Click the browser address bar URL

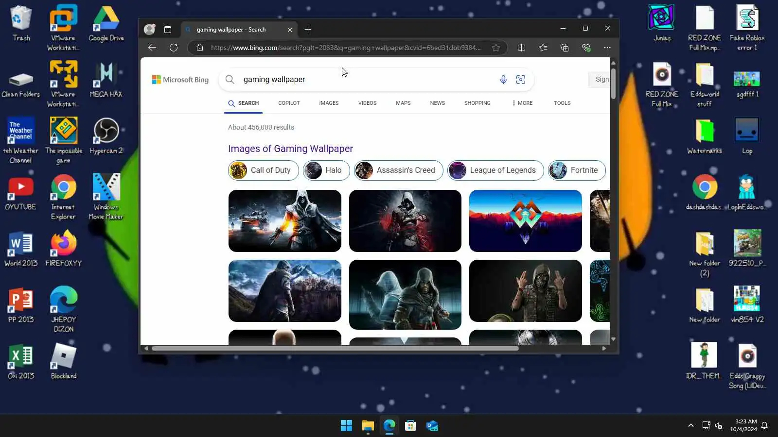[345, 48]
